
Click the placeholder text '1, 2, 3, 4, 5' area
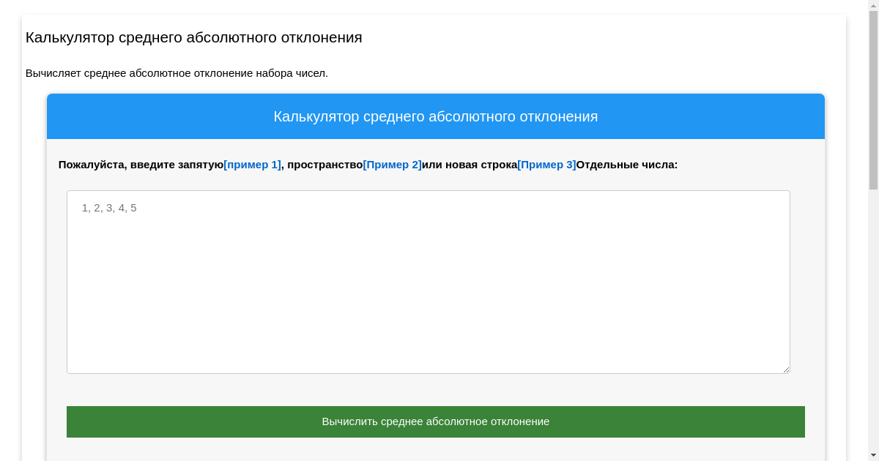coord(108,208)
